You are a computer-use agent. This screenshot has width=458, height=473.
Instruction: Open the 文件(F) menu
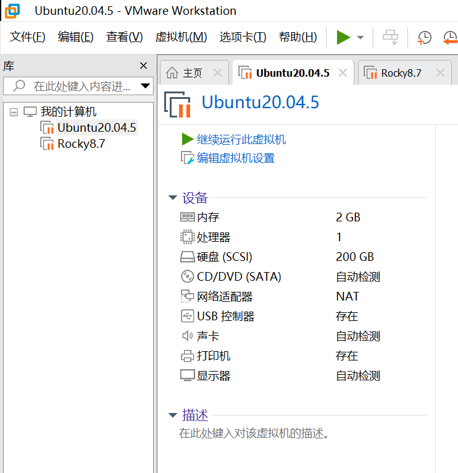[x=27, y=37]
